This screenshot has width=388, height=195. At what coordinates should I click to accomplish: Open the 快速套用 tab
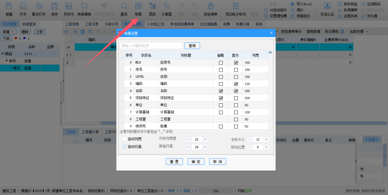pyautogui.click(x=29, y=24)
